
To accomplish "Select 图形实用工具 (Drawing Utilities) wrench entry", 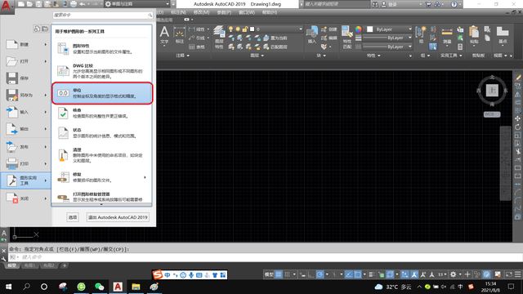I will click(x=25, y=180).
